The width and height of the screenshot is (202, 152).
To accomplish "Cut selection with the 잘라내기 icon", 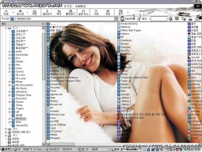I will [47, 12].
